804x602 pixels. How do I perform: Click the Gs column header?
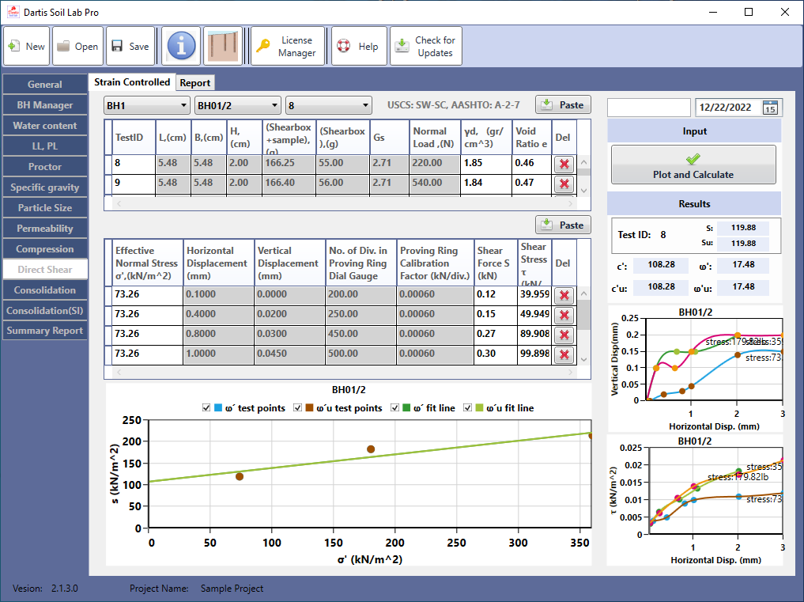pos(389,137)
